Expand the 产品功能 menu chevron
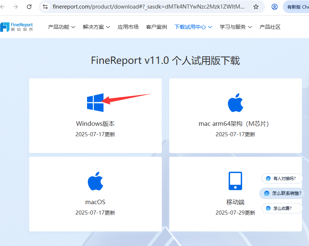The image size is (309, 246). tap(73, 27)
